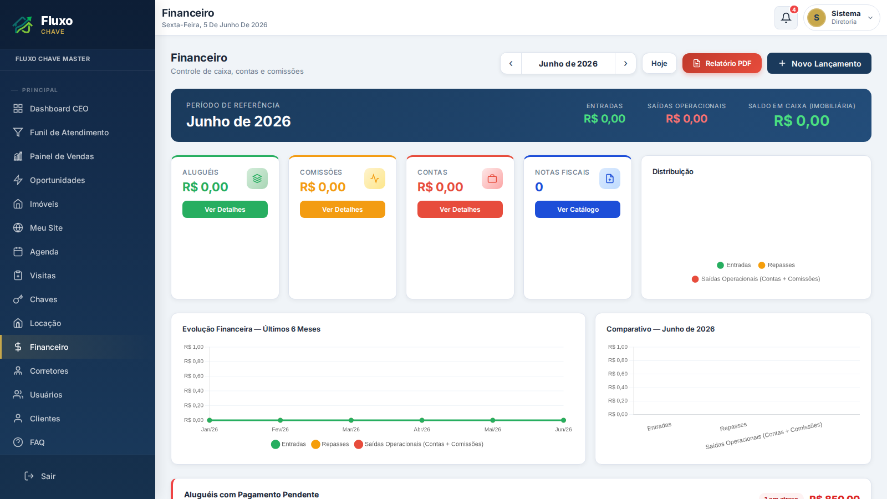The height and width of the screenshot is (499, 887).
Task: Click the Aluguéis layers icon
Action: [257, 179]
